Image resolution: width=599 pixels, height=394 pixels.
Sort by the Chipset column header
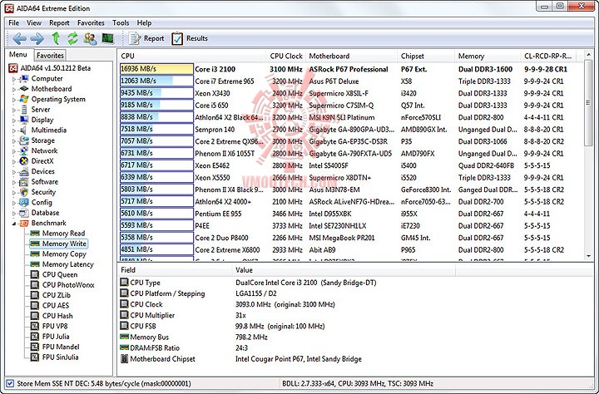426,57
